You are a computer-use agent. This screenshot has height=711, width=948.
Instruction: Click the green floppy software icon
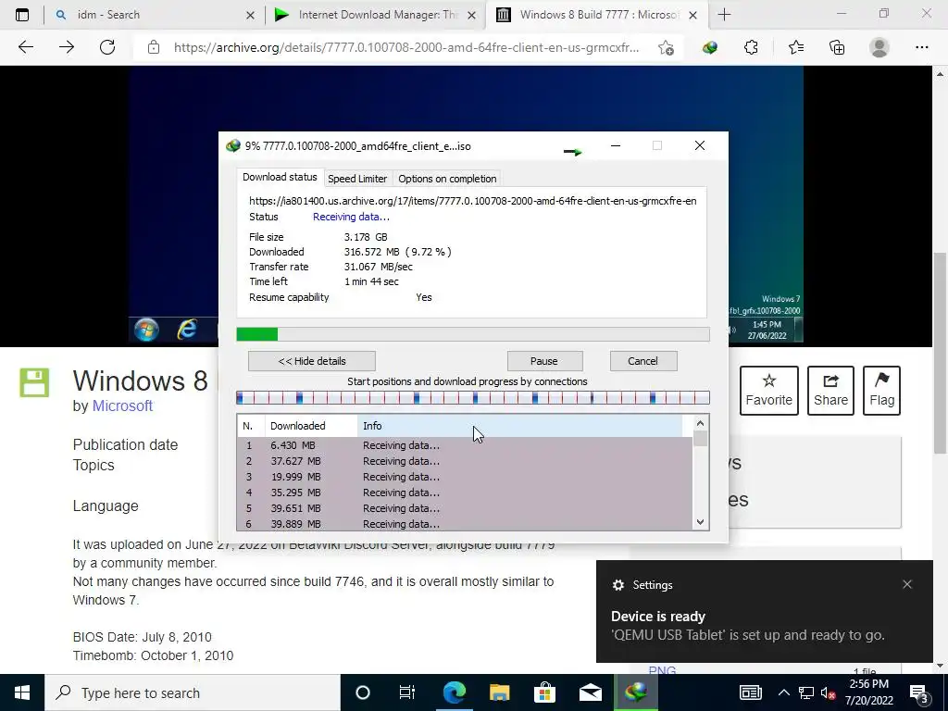coord(34,382)
